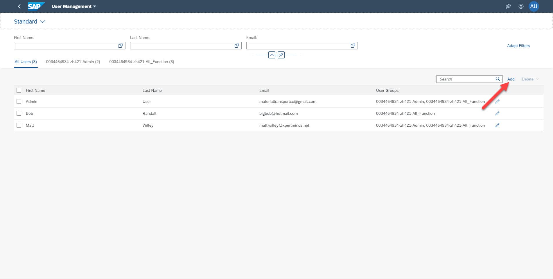Switch to All Users (3) tab
The width and height of the screenshot is (553, 279).
point(26,62)
